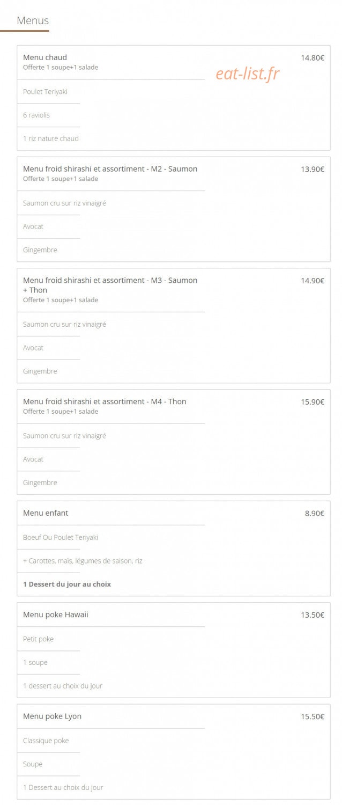
Task: Select Petit poke in Menu poke Hawaii
Action: [x=38, y=639]
